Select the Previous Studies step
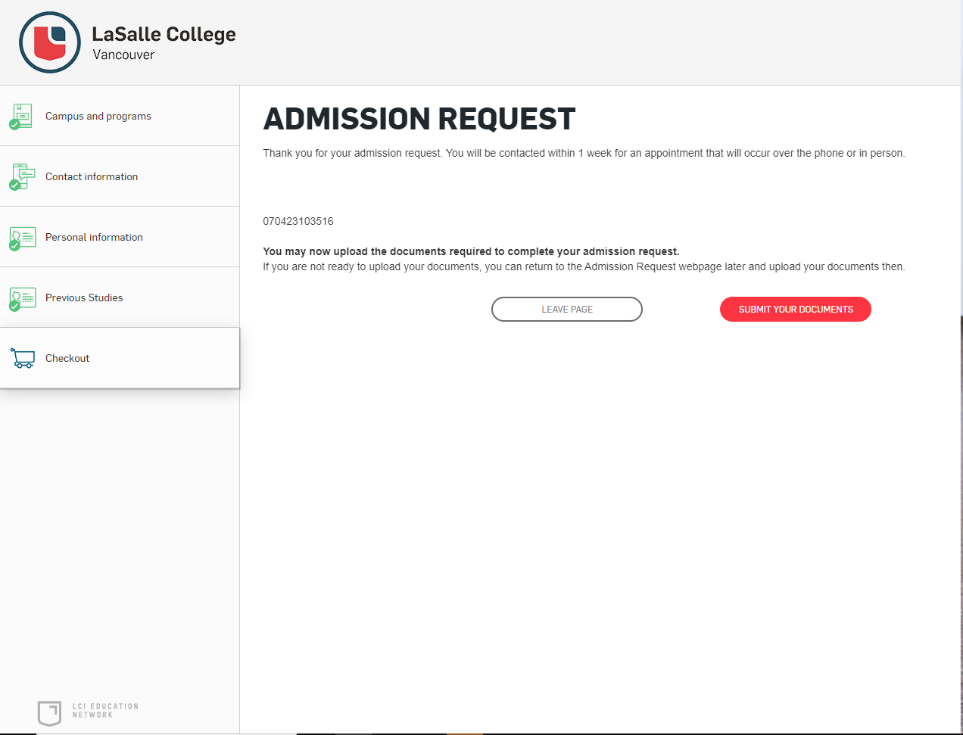Image resolution: width=963 pixels, height=735 pixels. (120, 297)
